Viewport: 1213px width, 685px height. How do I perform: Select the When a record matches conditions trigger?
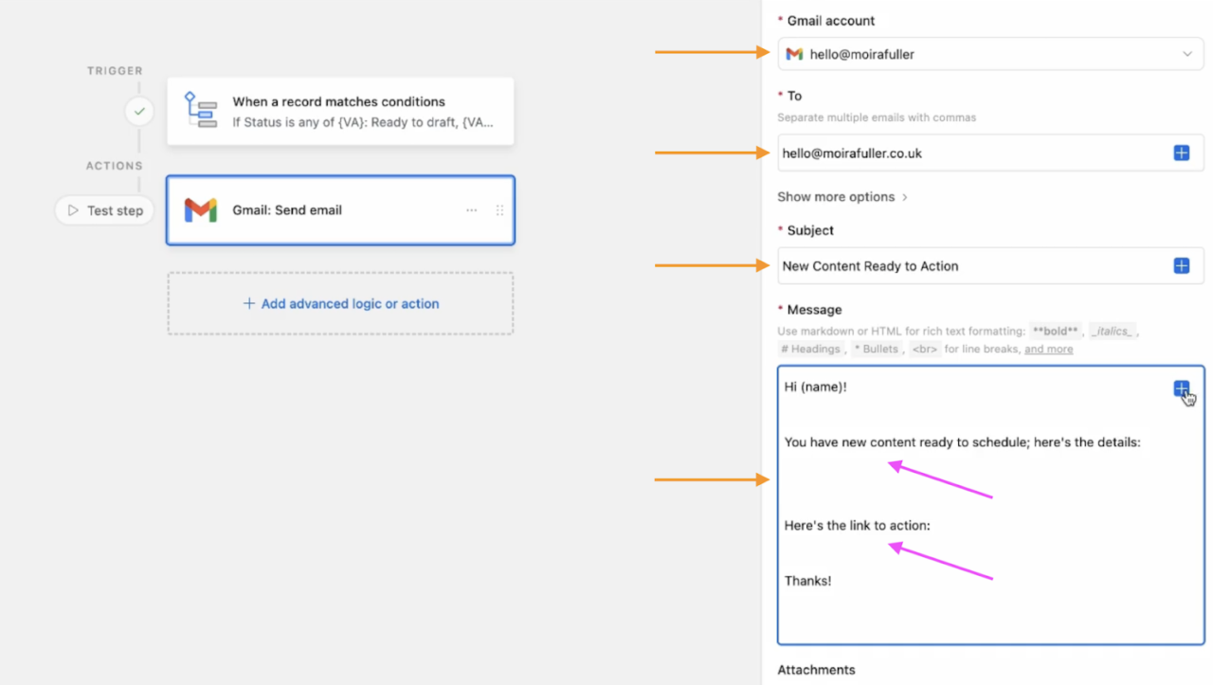point(340,110)
